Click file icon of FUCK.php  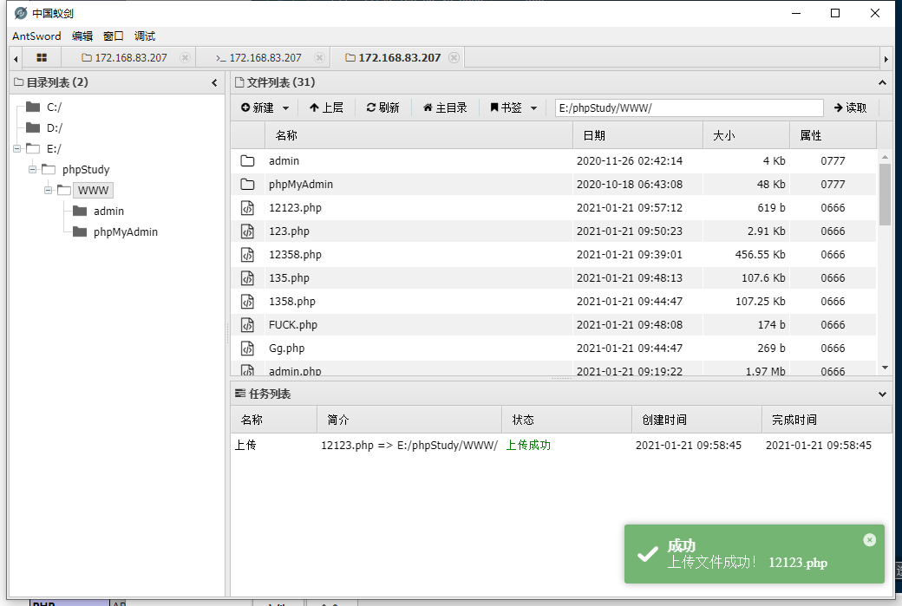click(x=247, y=325)
